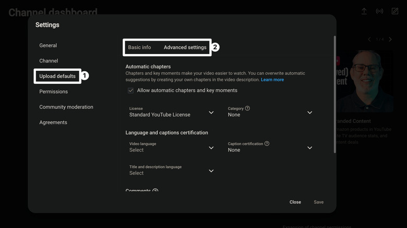Click the Go live broadcast icon
Screen dimensions: 407x228
pos(379,11)
